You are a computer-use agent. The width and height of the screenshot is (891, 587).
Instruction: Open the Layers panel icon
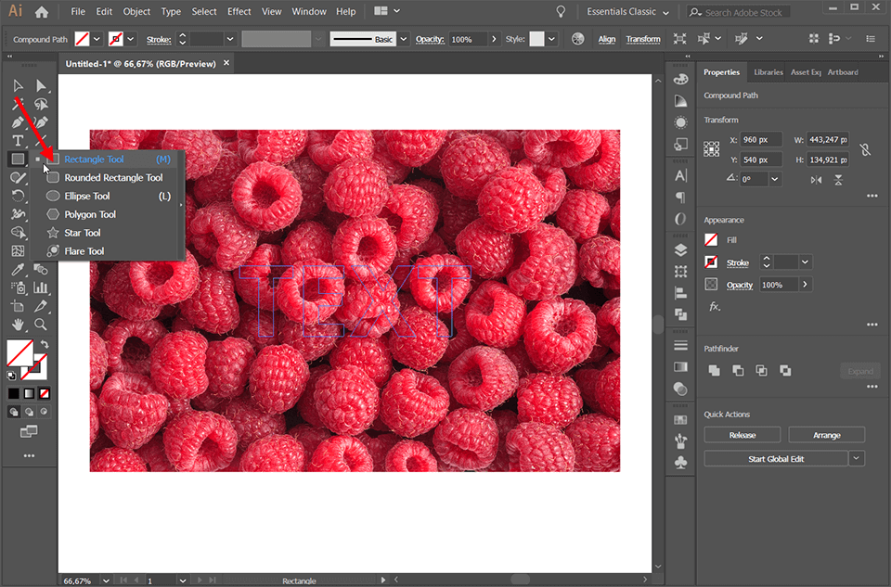[681, 247]
